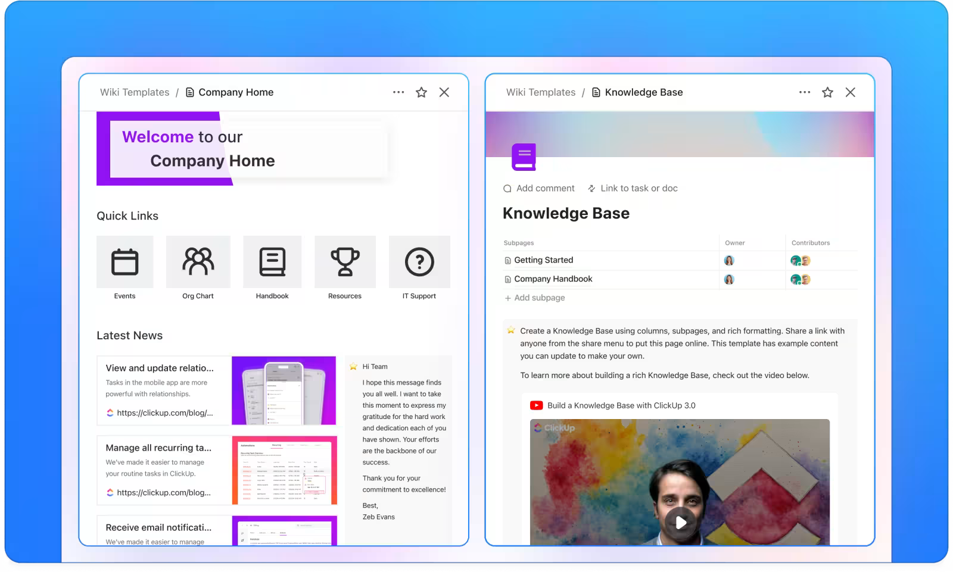Viewport: 953px width, 572px height.
Task: Star the Knowledge Base page
Action: point(827,92)
